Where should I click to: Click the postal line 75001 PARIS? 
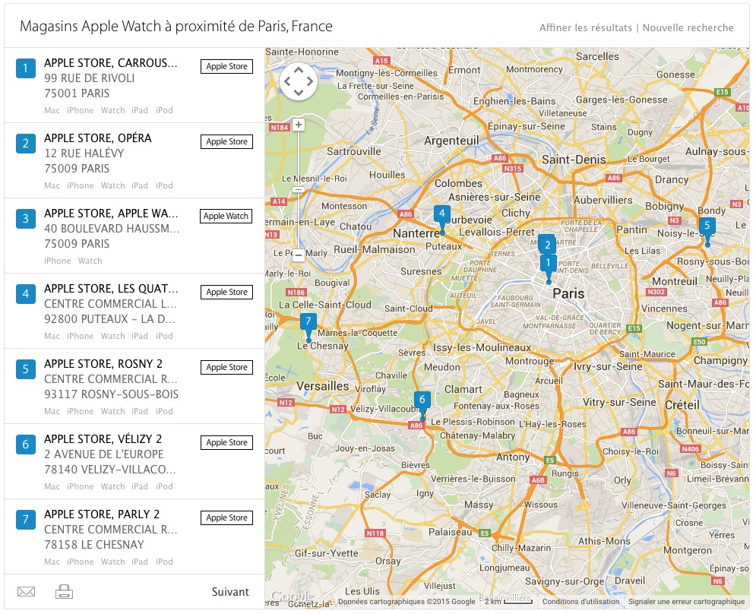77,93
